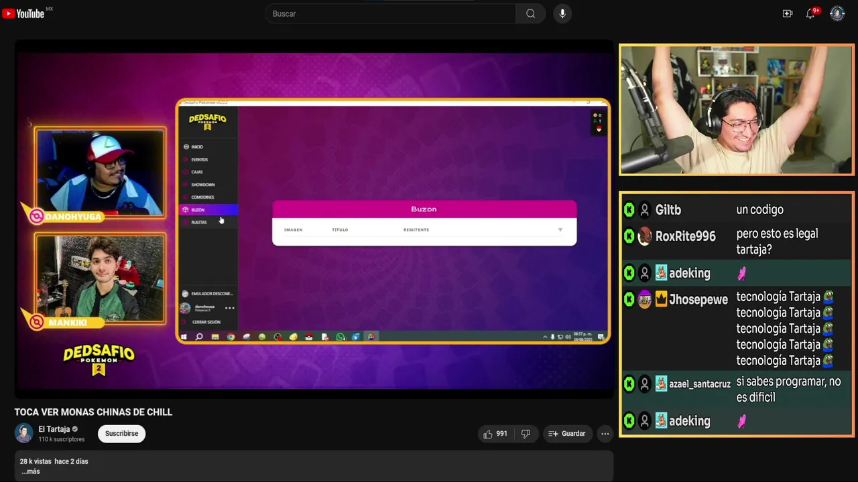Open WhatsApp from the taskbar
The image size is (858, 482).
point(341,337)
